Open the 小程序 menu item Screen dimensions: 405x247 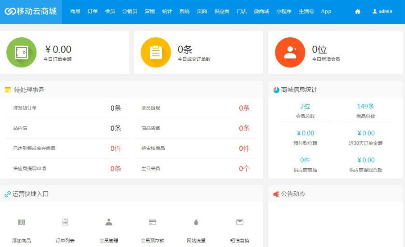(x=283, y=12)
